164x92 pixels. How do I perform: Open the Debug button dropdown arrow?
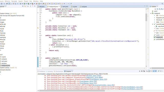22,4
